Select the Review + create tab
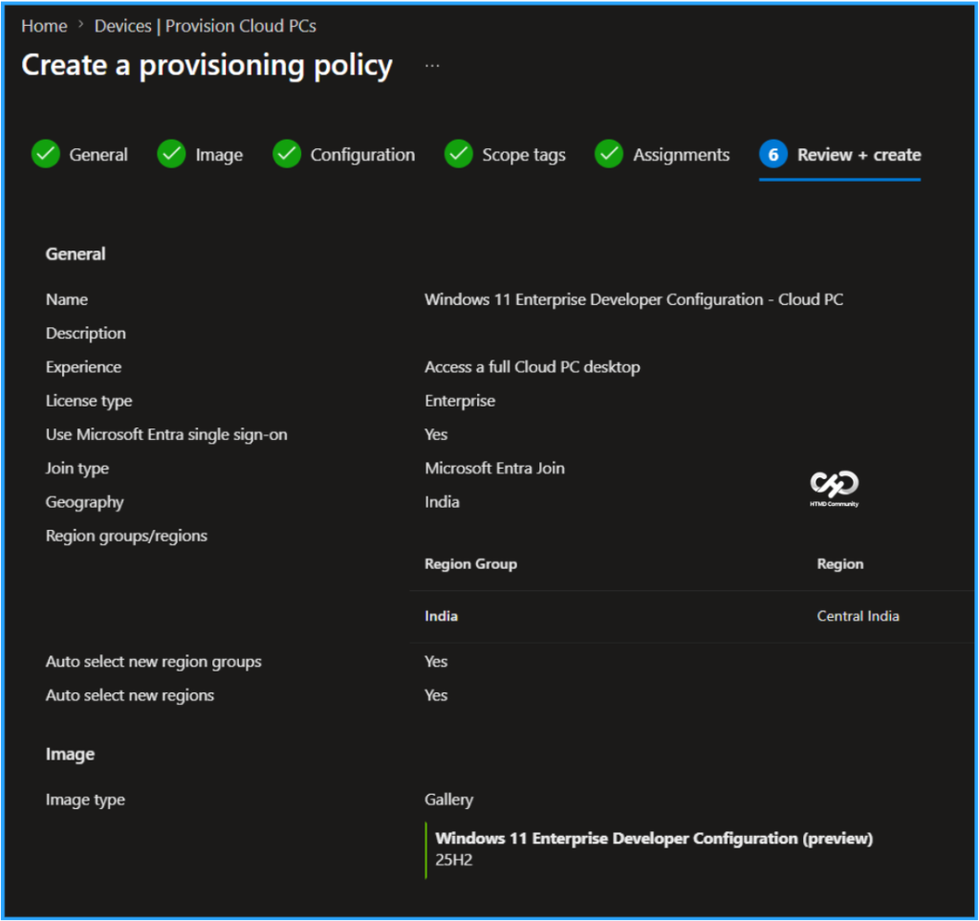The height and width of the screenshot is (921, 979). click(x=859, y=154)
